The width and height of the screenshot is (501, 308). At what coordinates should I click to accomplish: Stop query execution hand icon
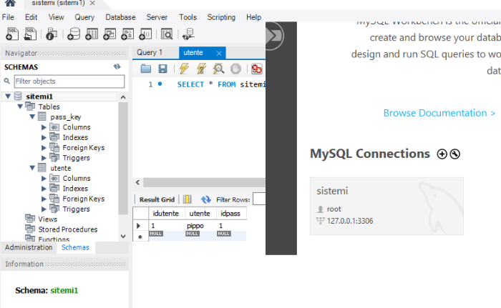click(235, 69)
